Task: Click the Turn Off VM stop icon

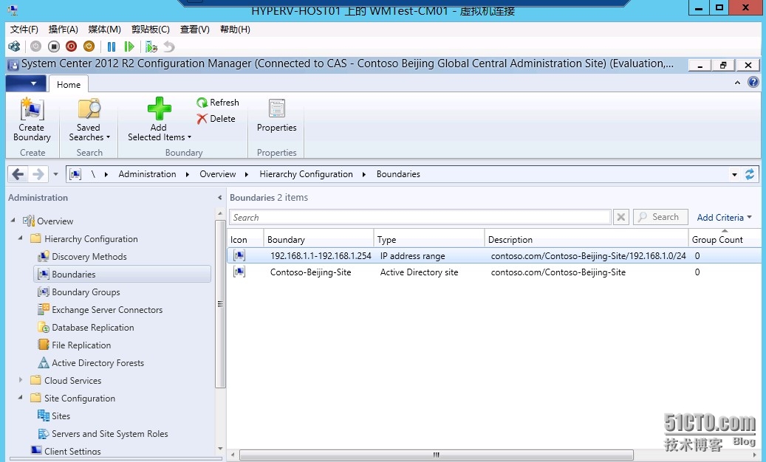Action: coord(54,46)
